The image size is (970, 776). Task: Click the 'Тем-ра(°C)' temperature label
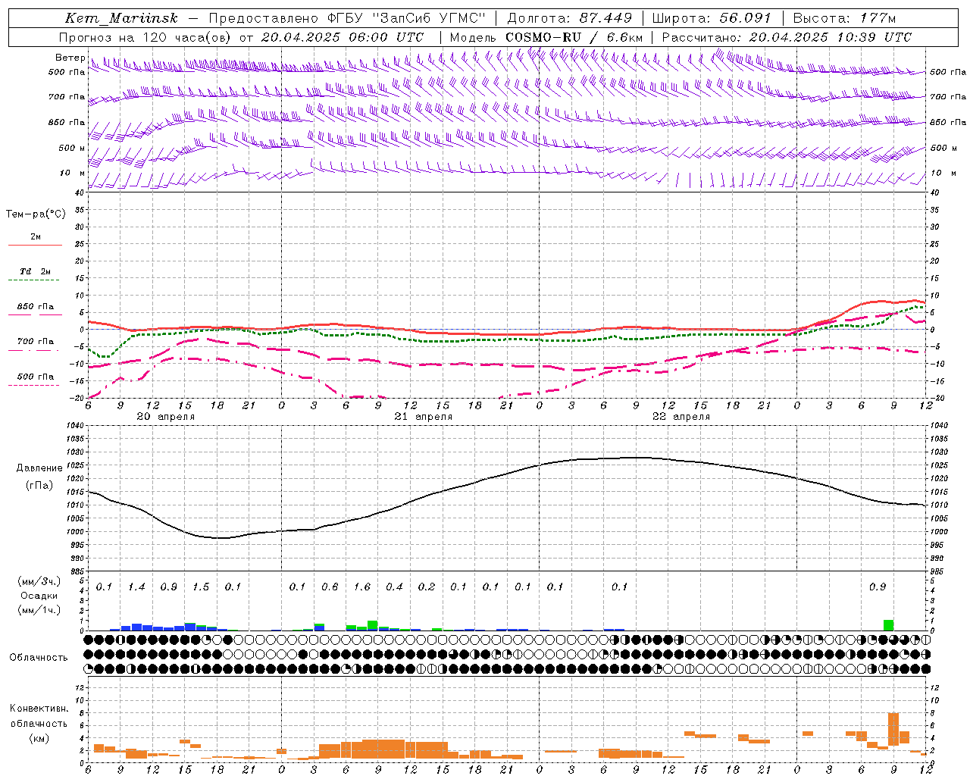click(36, 214)
